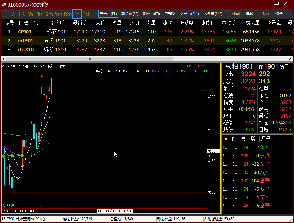Open the 综合页(F1) tab

(108, 14)
